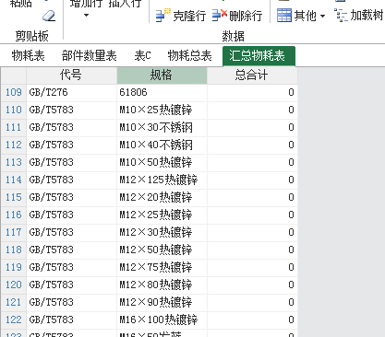Select row number 110
The height and width of the screenshot is (337, 385).
(x=14, y=110)
